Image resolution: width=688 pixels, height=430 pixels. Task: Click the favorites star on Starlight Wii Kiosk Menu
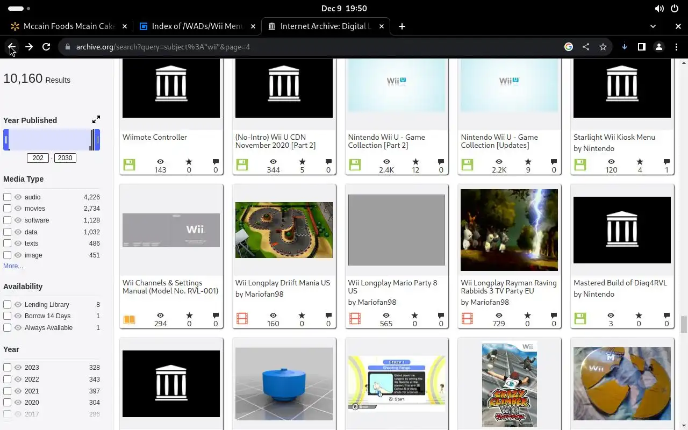point(640,161)
